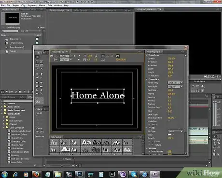Open Lightroom from the taskbar
Image resolution: width=222 pixels, height=178 pixels.
112,174
